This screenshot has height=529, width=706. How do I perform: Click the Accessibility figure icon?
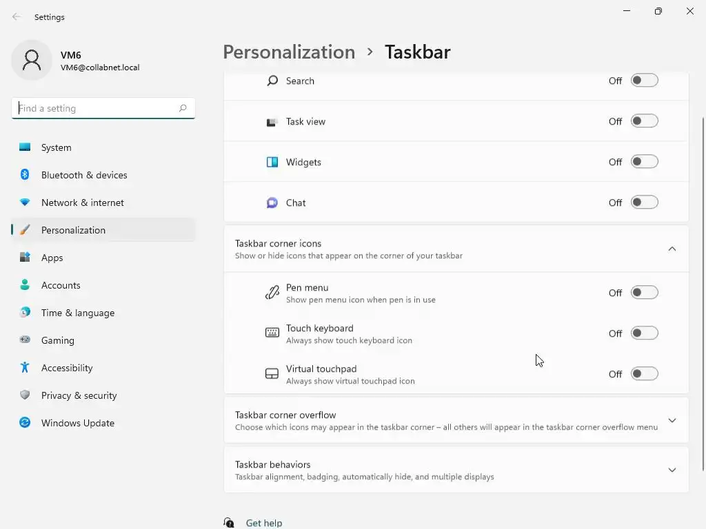point(25,368)
